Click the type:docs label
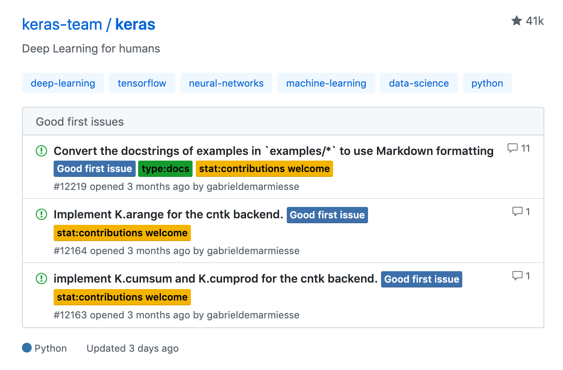Screen dimensions: 563x370 (x=165, y=169)
